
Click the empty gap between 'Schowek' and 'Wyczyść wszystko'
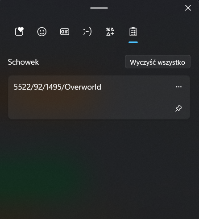point(82,62)
